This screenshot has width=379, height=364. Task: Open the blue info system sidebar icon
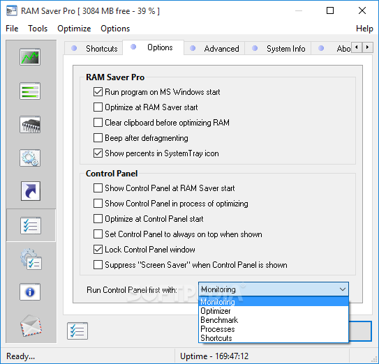pos(30,291)
